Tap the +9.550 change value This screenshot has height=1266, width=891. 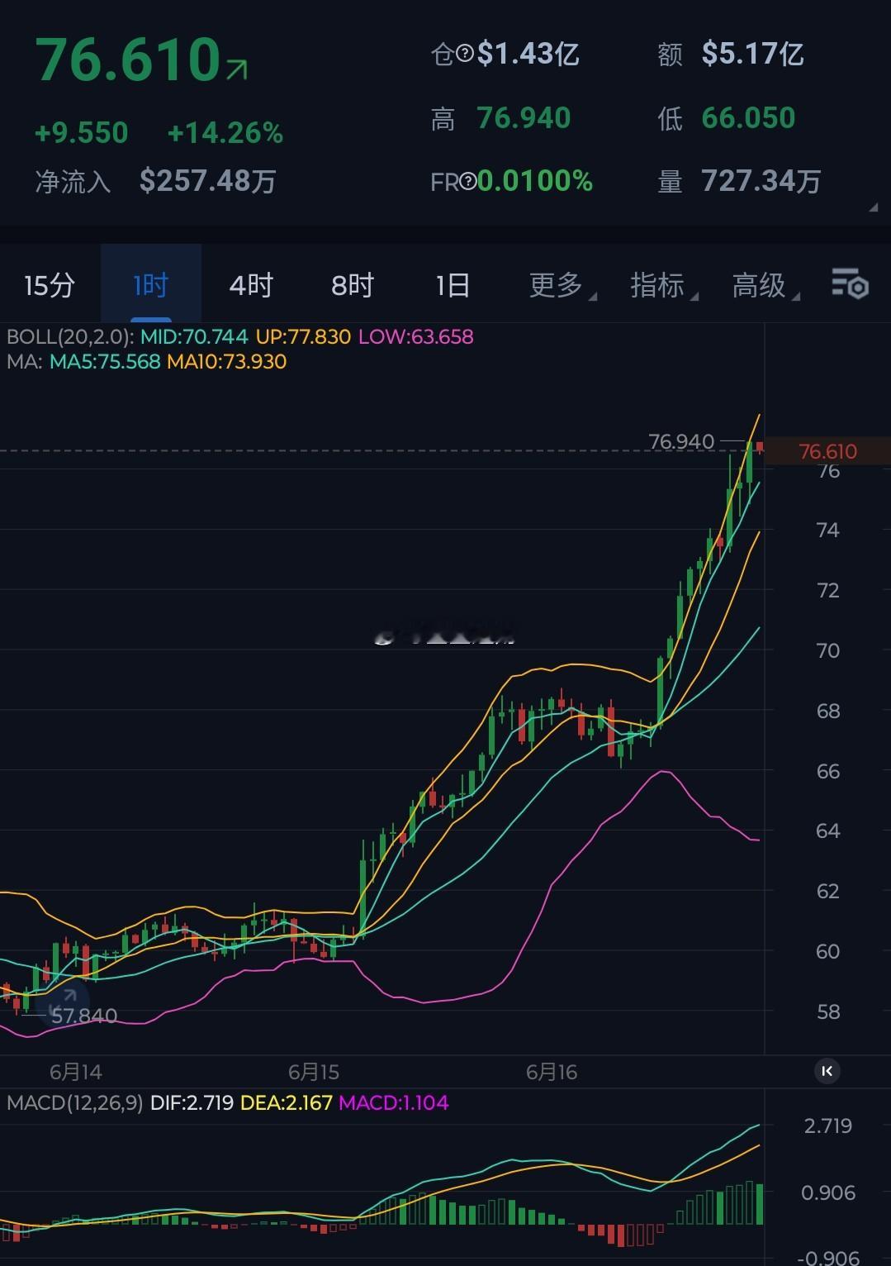click(x=82, y=132)
